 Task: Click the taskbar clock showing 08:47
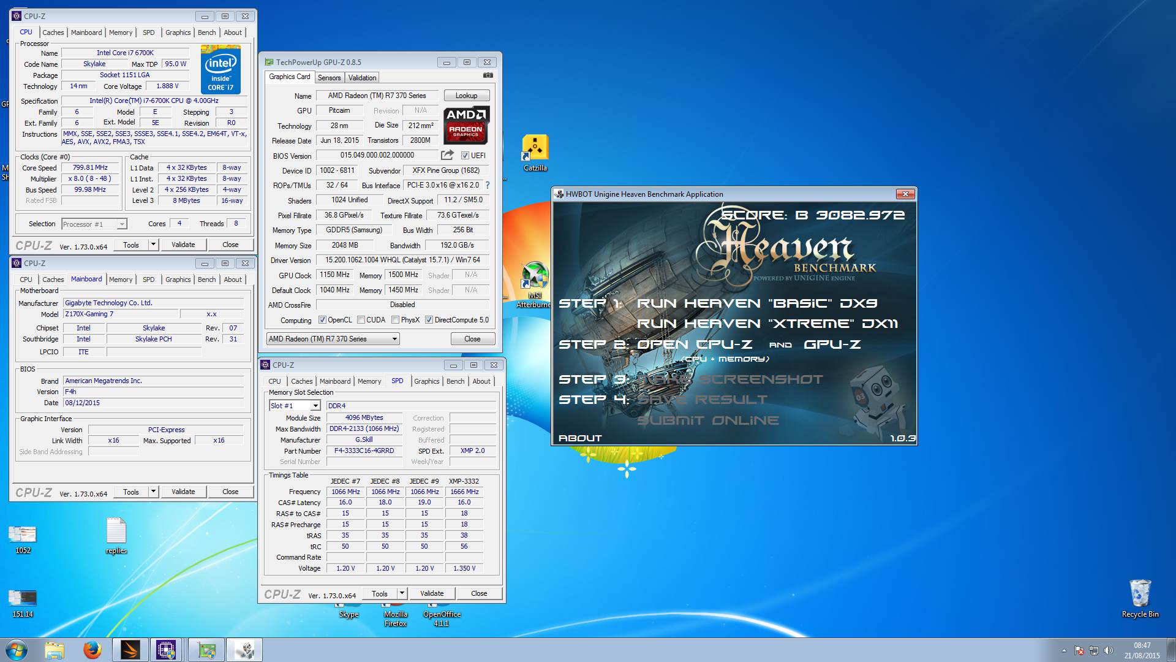click(1142, 650)
